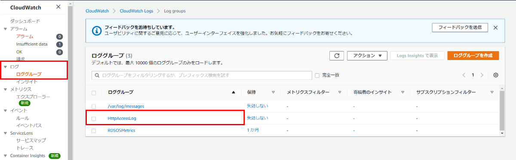Click ロググループを作成 button

(x=473, y=56)
